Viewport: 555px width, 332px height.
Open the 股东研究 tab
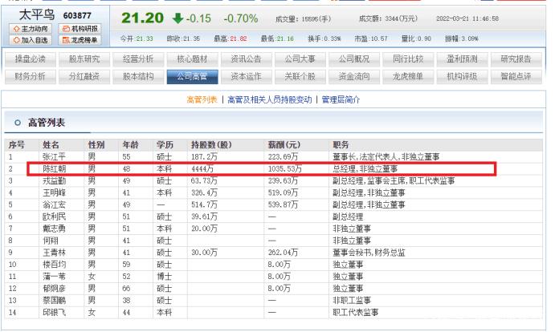pyautogui.click(x=84, y=59)
